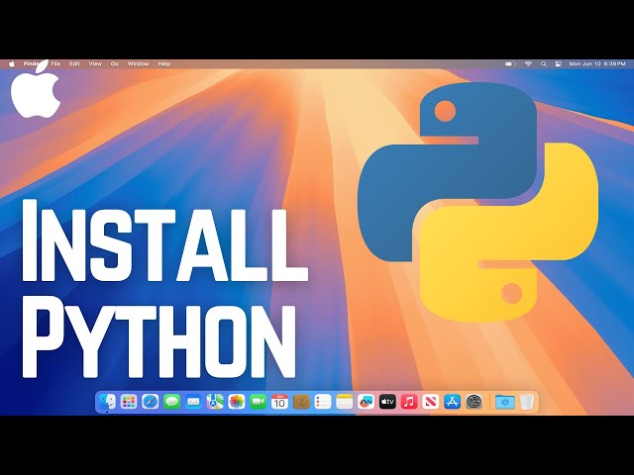Open the Notes app in the Dock

[x=345, y=402]
